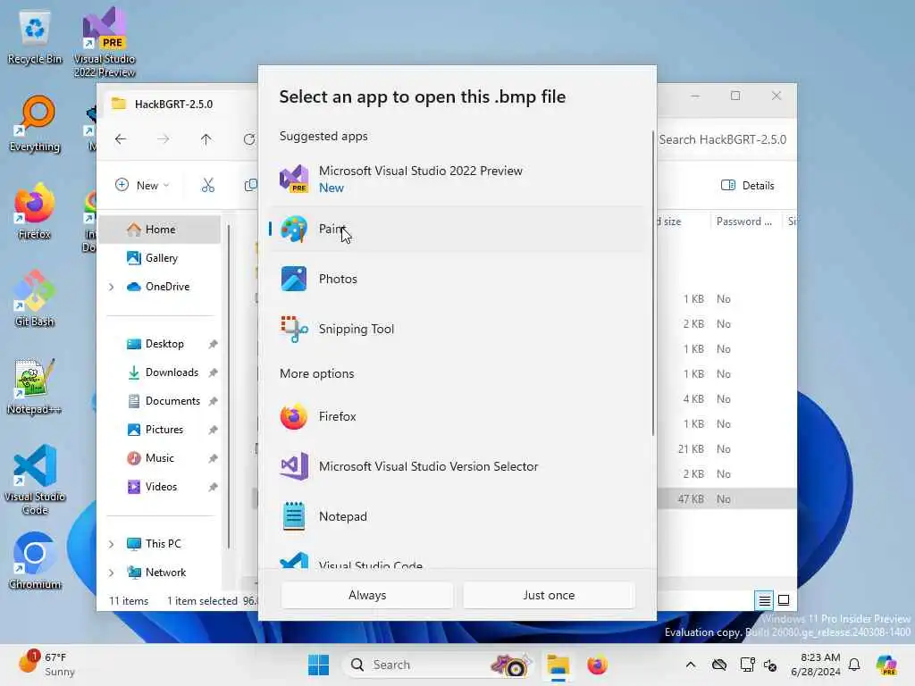915x686 pixels.
Task: Open Recycle Bin on the desktop
Action: (35, 38)
